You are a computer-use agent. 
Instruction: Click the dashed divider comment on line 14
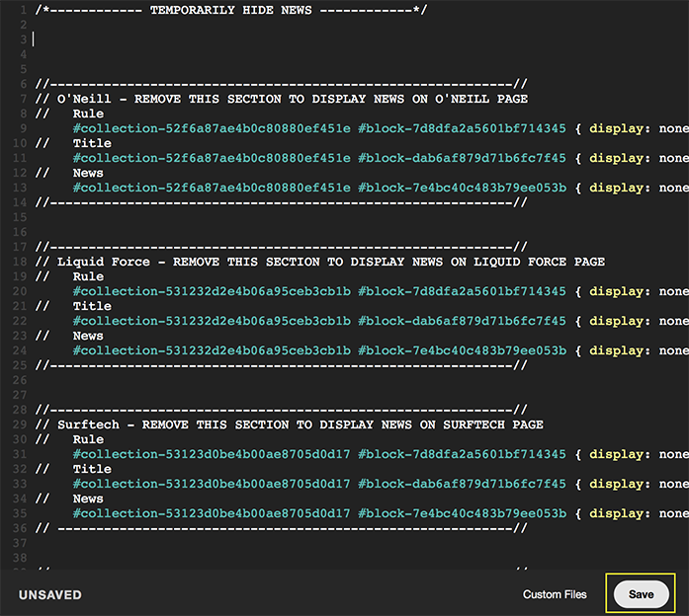[281, 202]
